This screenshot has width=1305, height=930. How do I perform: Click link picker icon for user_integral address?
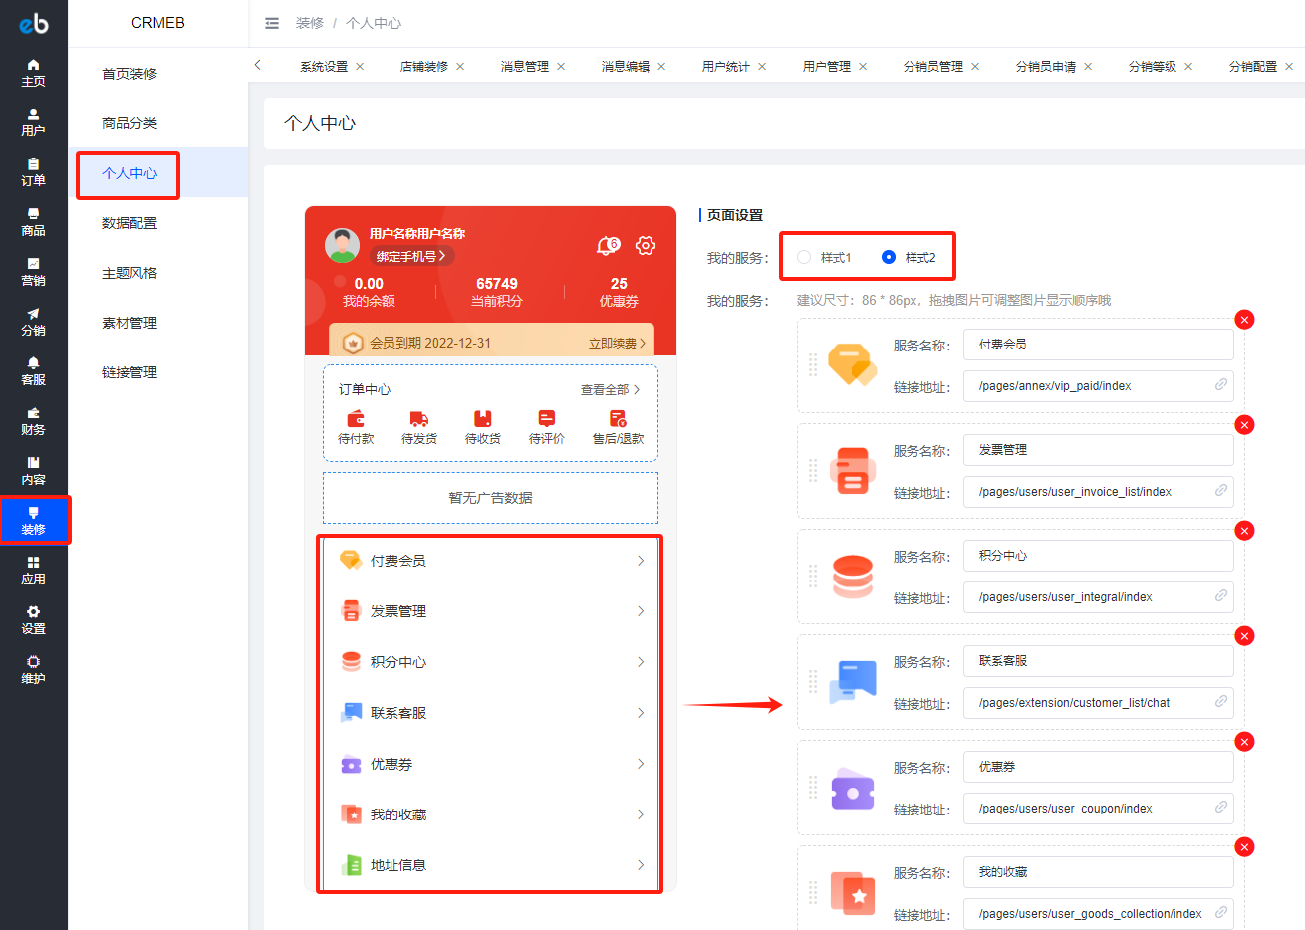pos(1220,596)
